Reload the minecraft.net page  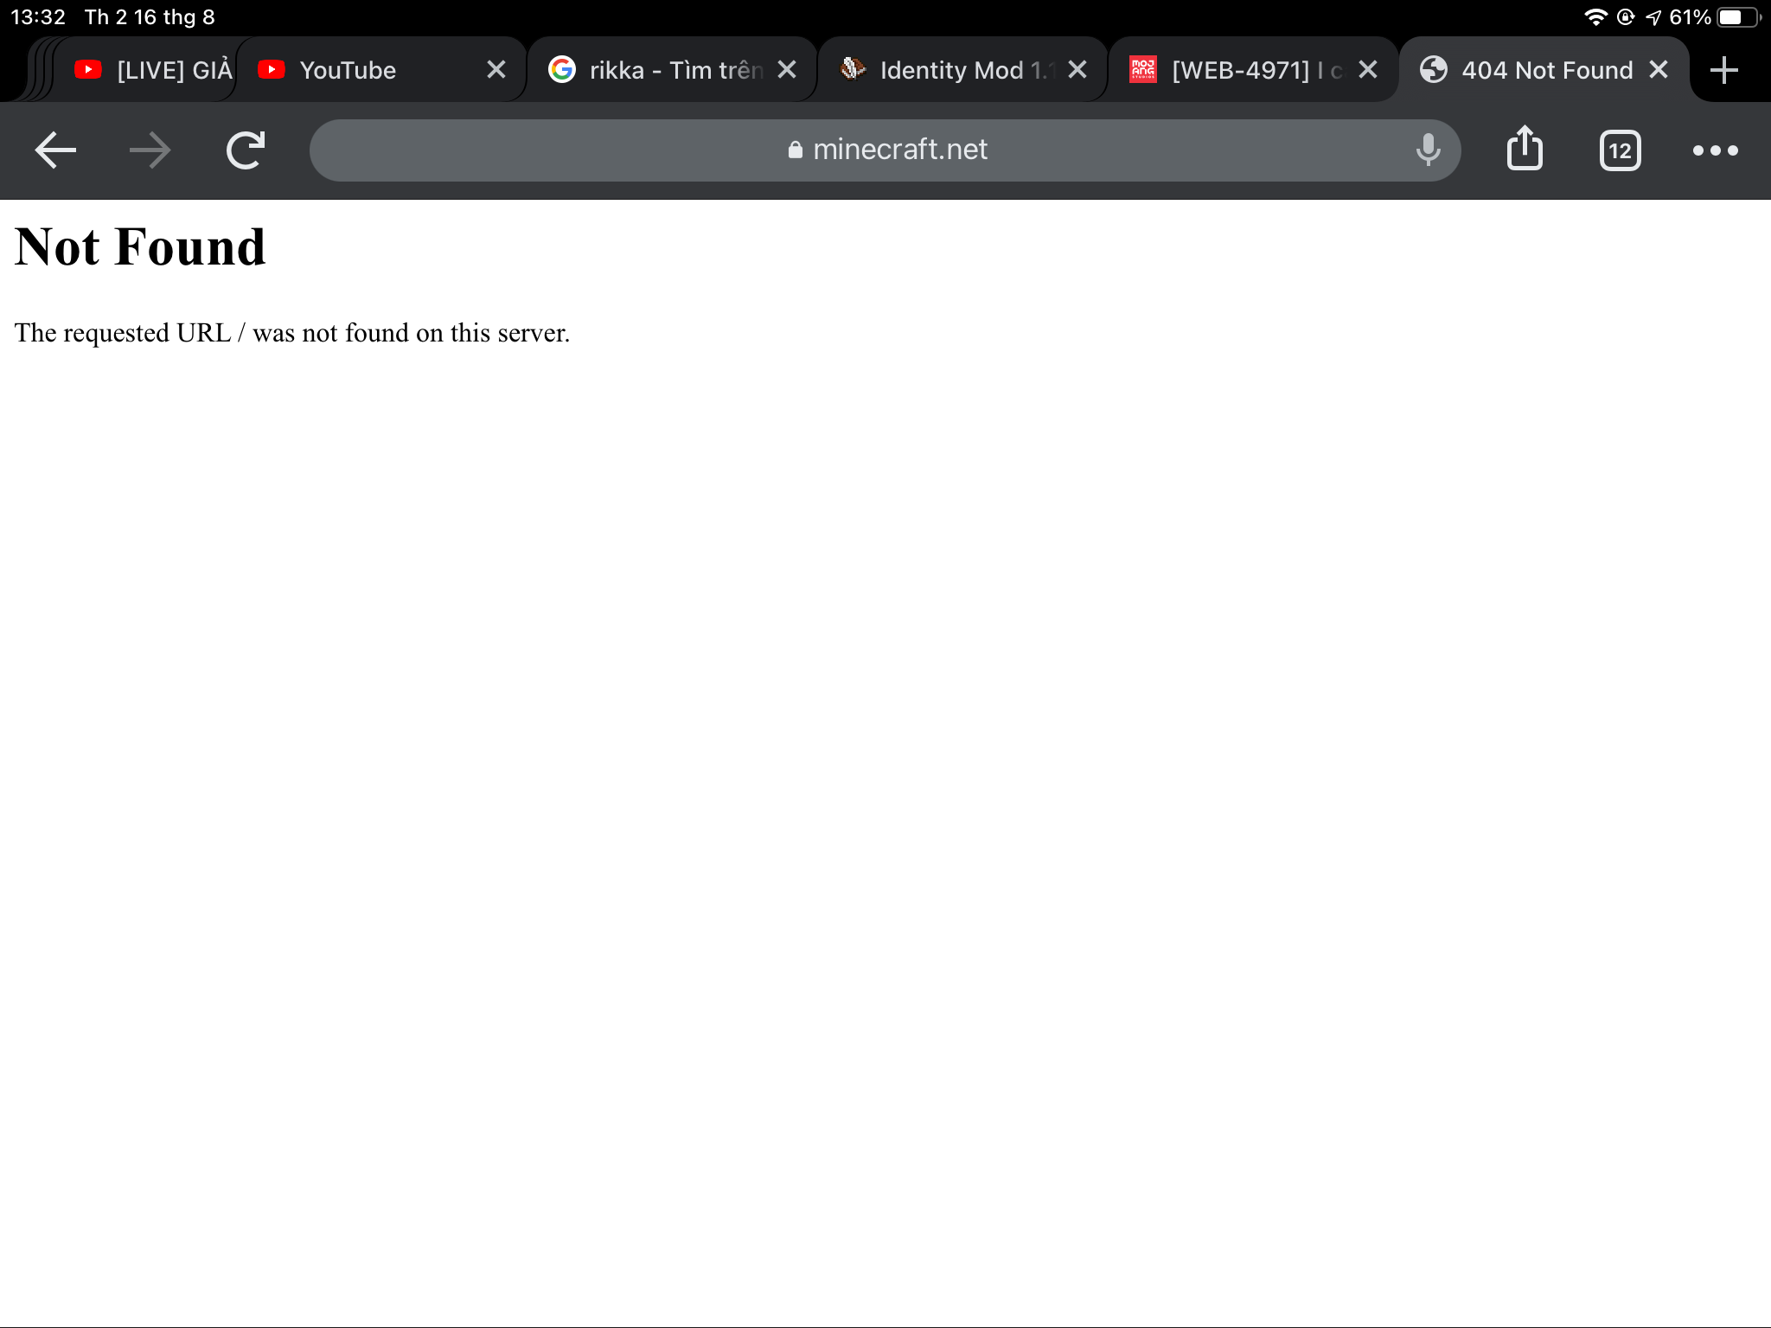click(x=246, y=150)
